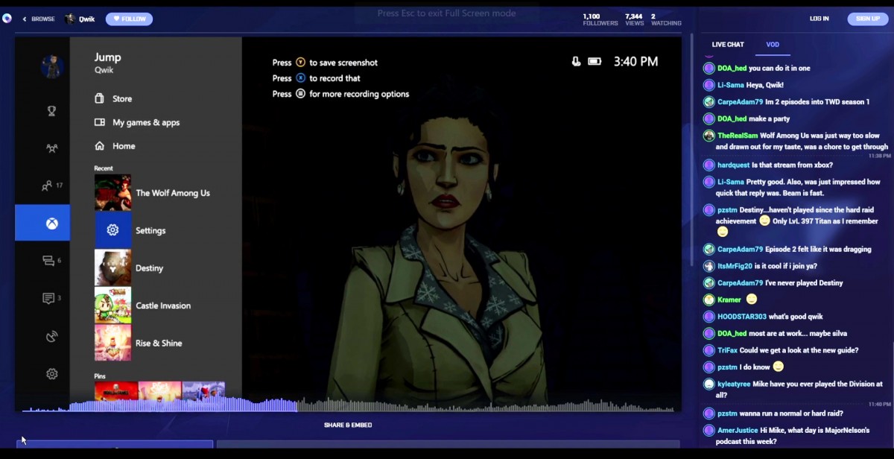
Task: Open the Castle Invasion thumbnail
Action: pyautogui.click(x=112, y=306)
